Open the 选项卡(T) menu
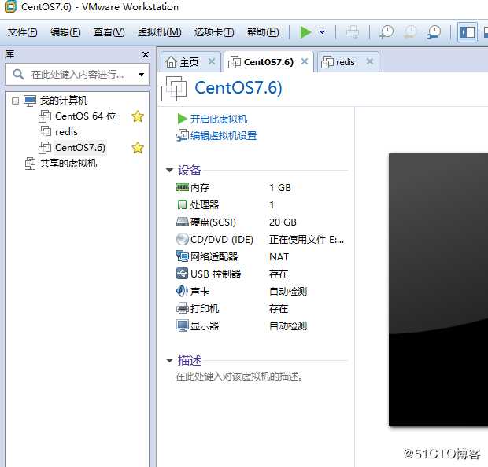488x467 pixels. point(214,32)
